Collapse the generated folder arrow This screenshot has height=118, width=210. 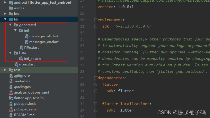pyautogui.click(x=10, y=25)
